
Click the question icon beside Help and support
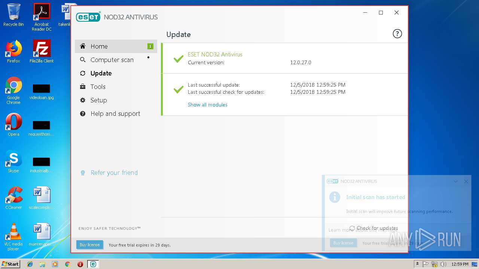(83, 114)
